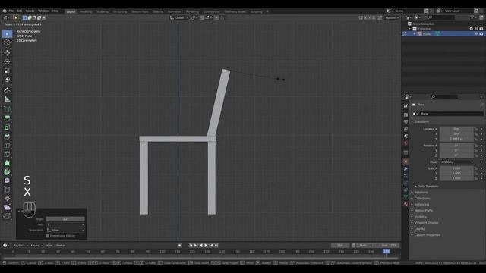The width and height of the screenshot is (486, 273).
Task: Select the Rotate tool
Action: (x=7, y=61)
